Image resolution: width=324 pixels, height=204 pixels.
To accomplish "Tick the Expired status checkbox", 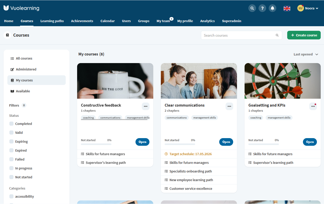I will [11, 150].
